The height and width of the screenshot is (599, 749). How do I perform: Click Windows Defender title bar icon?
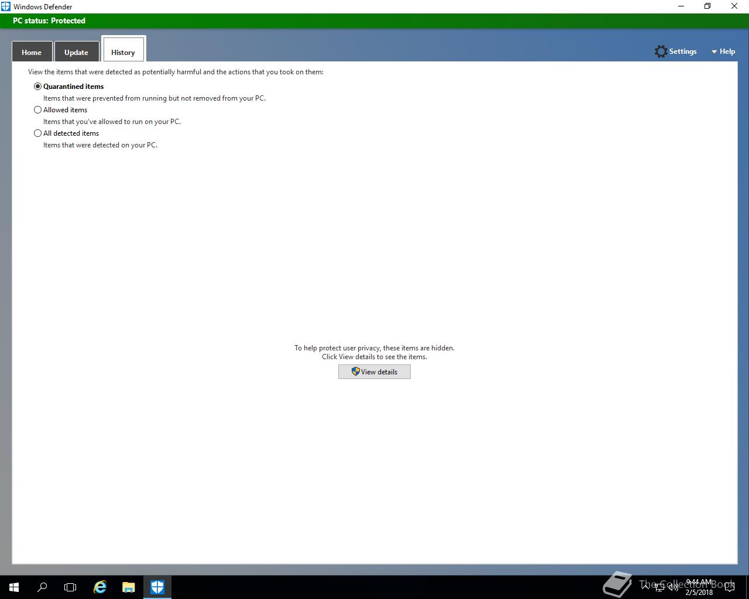tap(6, 6)
